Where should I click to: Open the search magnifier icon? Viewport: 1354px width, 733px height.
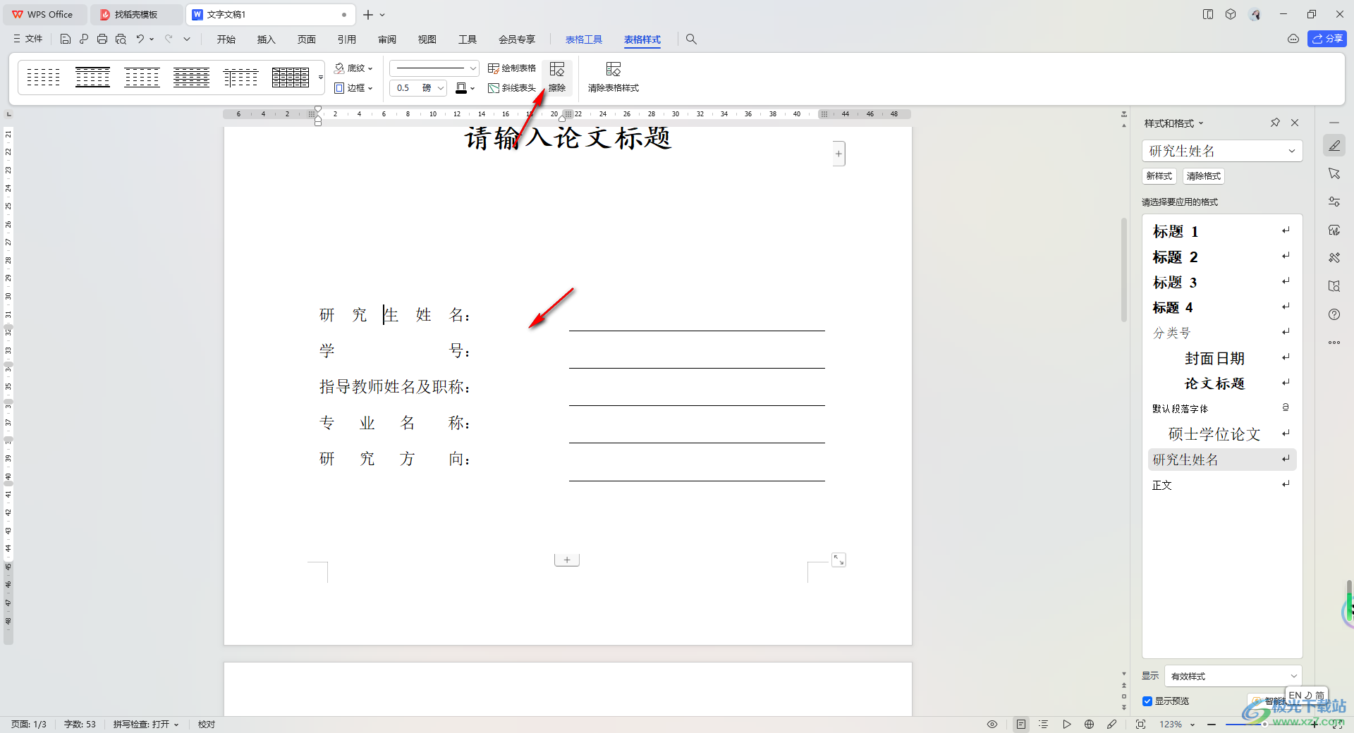click(691, 39)
